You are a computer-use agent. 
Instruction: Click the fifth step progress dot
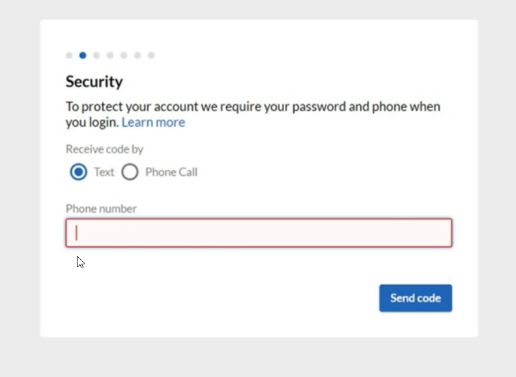click(124, 55)
